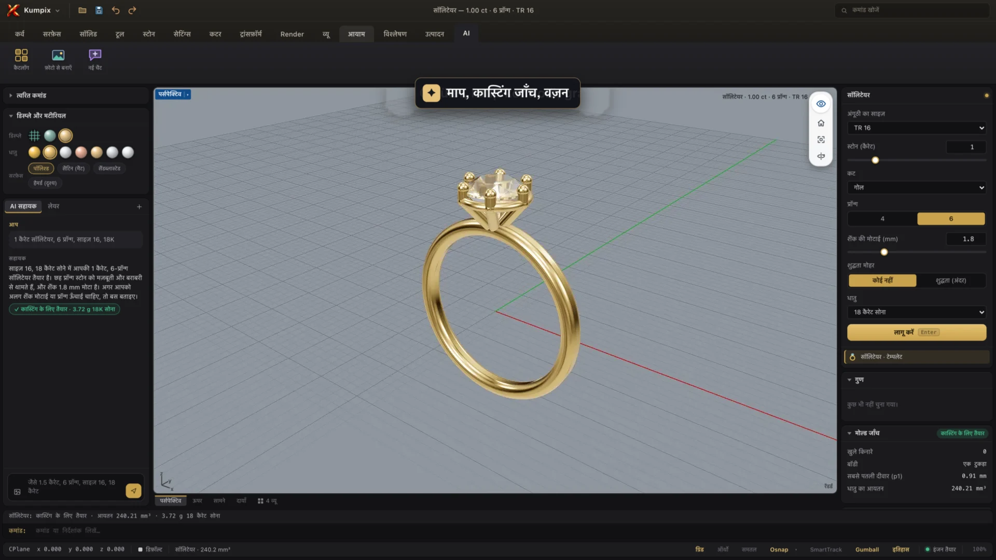Collapse the मोल्ड जाँच section

867,433
